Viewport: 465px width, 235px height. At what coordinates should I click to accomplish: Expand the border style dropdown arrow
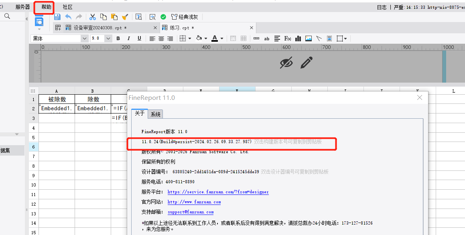(190, 38)
